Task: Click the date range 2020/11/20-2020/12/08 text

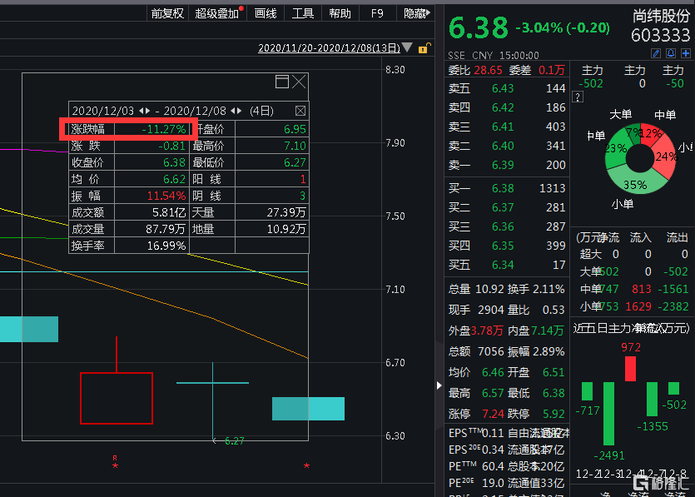Action: tap(329, 48)
